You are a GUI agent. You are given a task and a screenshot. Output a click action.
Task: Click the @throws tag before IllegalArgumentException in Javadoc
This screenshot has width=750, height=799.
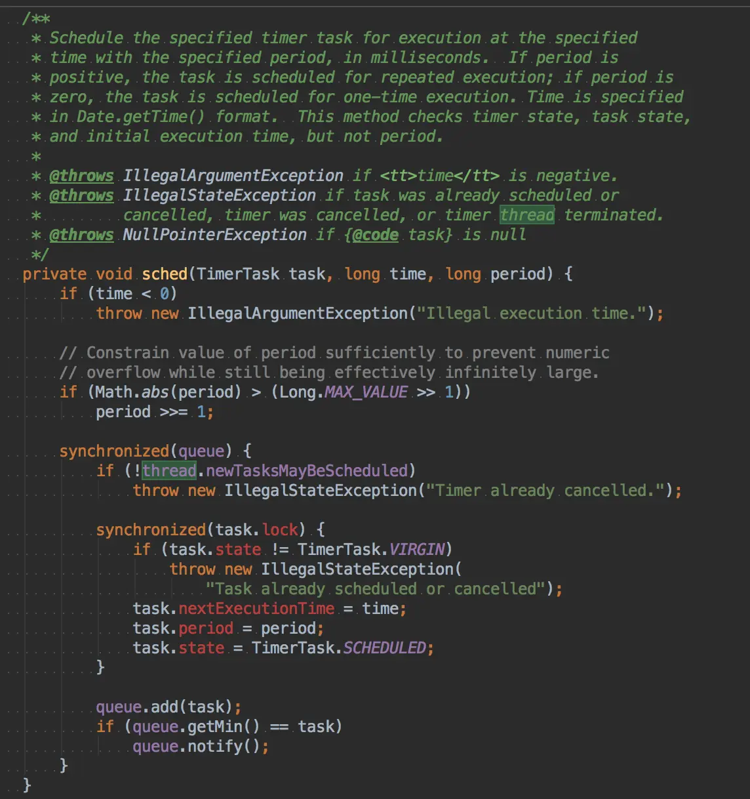click(x=81, y=175)
